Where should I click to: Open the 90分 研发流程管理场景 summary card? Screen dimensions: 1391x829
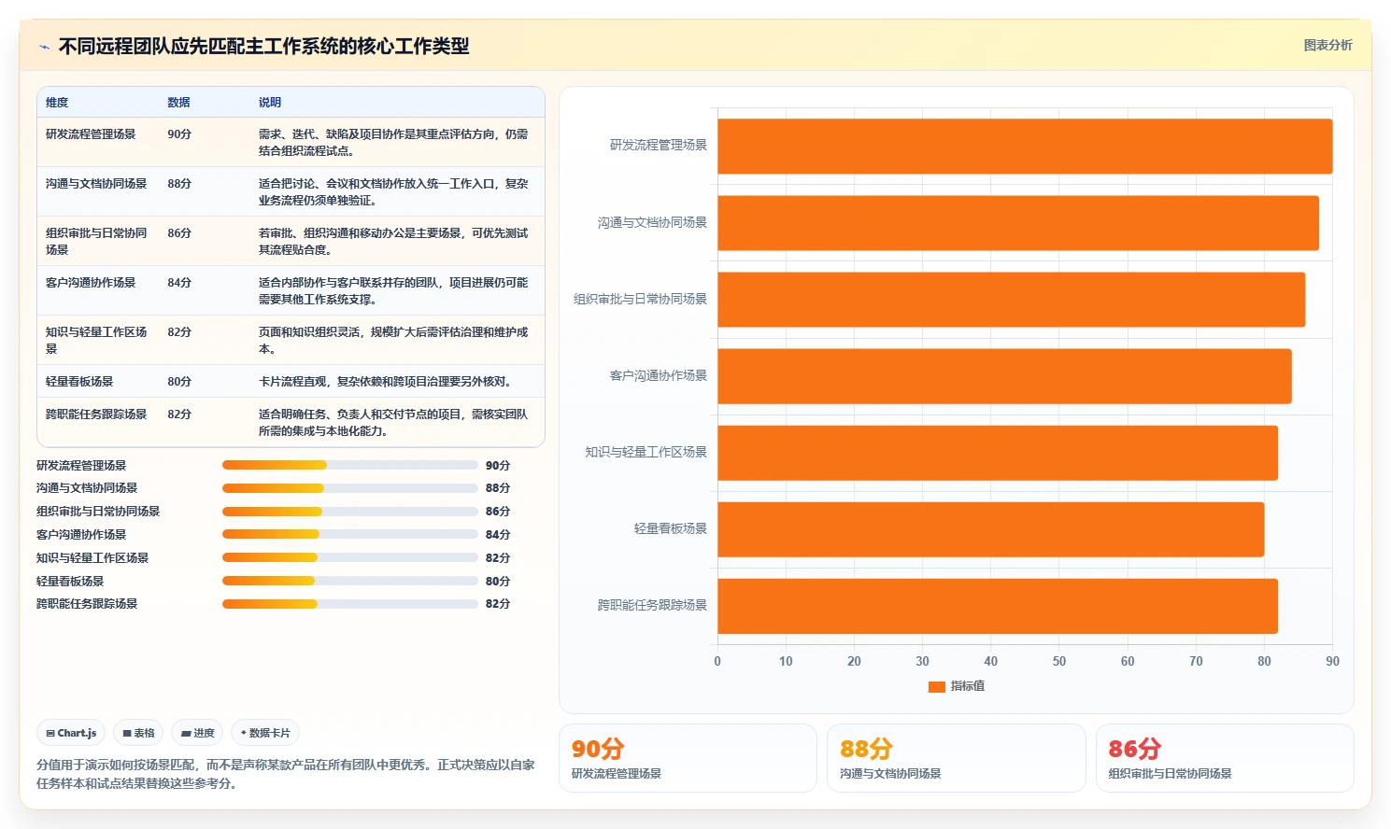point(688,758)
